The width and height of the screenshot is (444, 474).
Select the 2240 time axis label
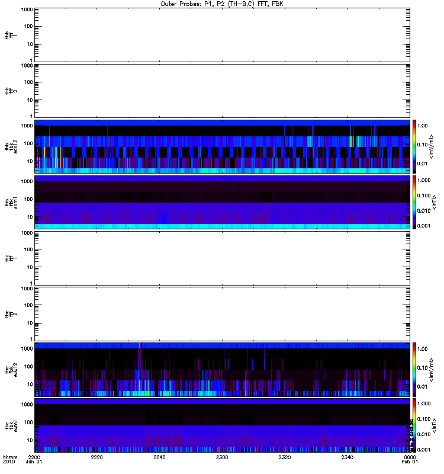(x=159, y=457)
